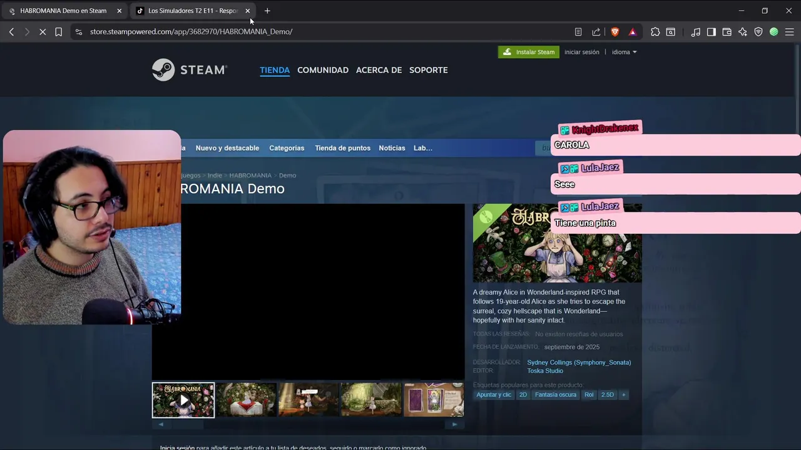Select the second screenshot thumbnail with white-red figure
Screen dimensions: 801x450
click(x=246, y=400)
